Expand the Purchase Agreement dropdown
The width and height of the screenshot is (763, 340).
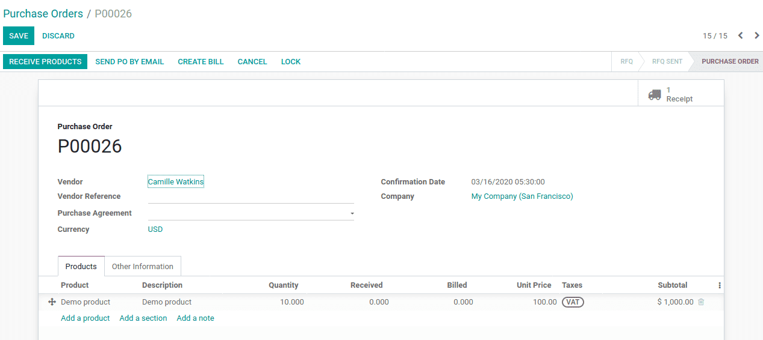click(352, 213)
